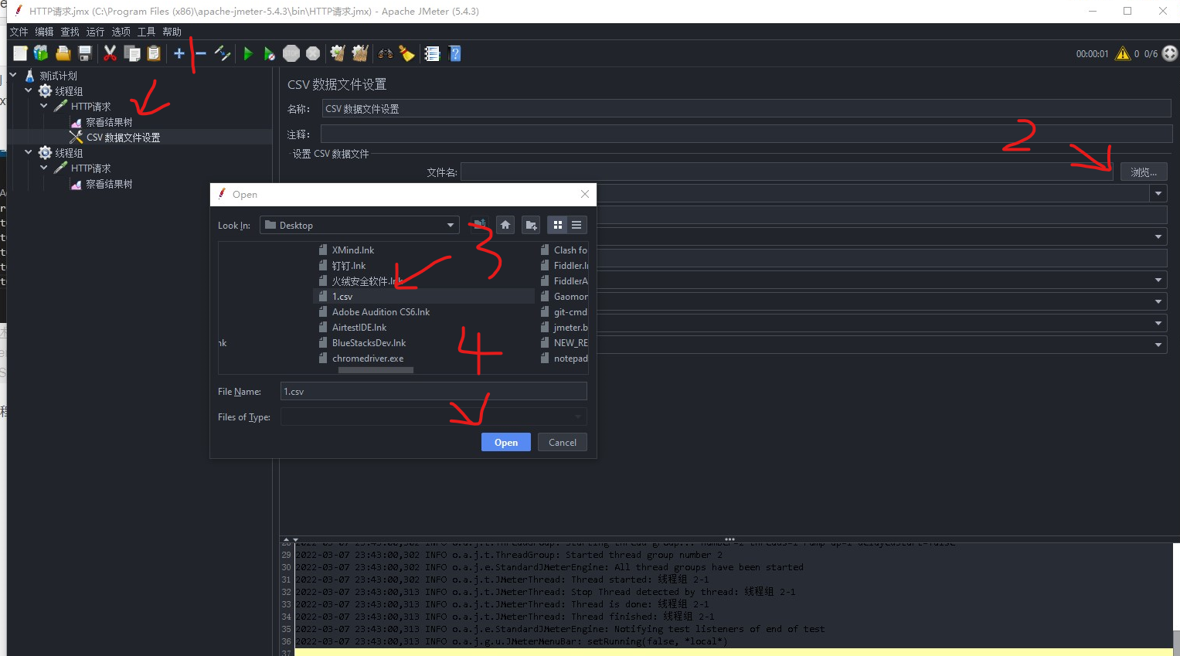Open the 帮助 menu
This screenshot has height=656, width=1180.
tap(172, 32)
